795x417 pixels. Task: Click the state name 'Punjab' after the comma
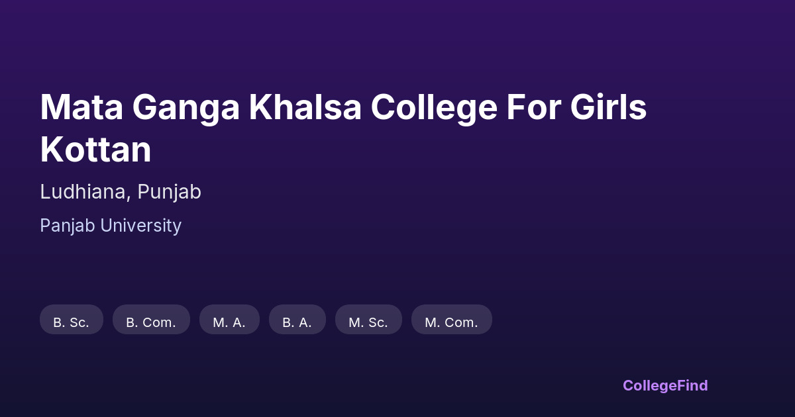point(170,192)
